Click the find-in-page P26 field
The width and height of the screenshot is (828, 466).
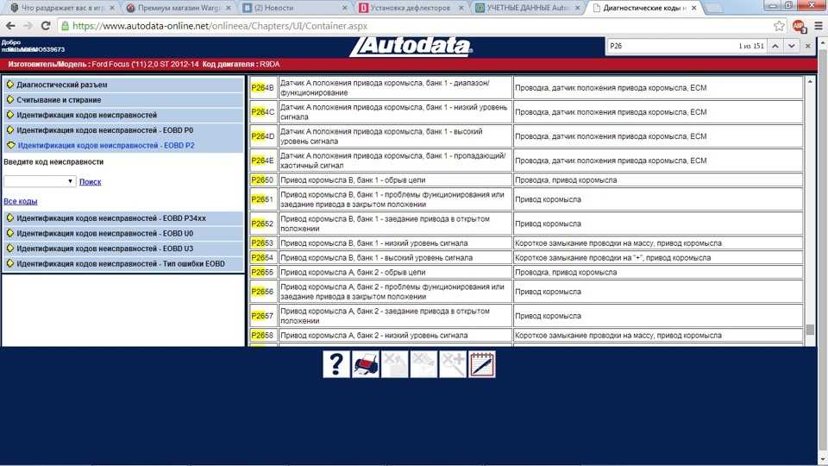click(671, 46)
